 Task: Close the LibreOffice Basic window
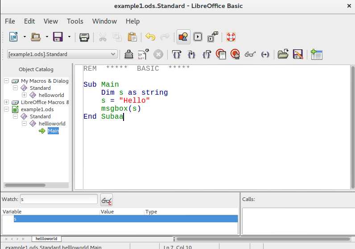[x=349, y=6]
